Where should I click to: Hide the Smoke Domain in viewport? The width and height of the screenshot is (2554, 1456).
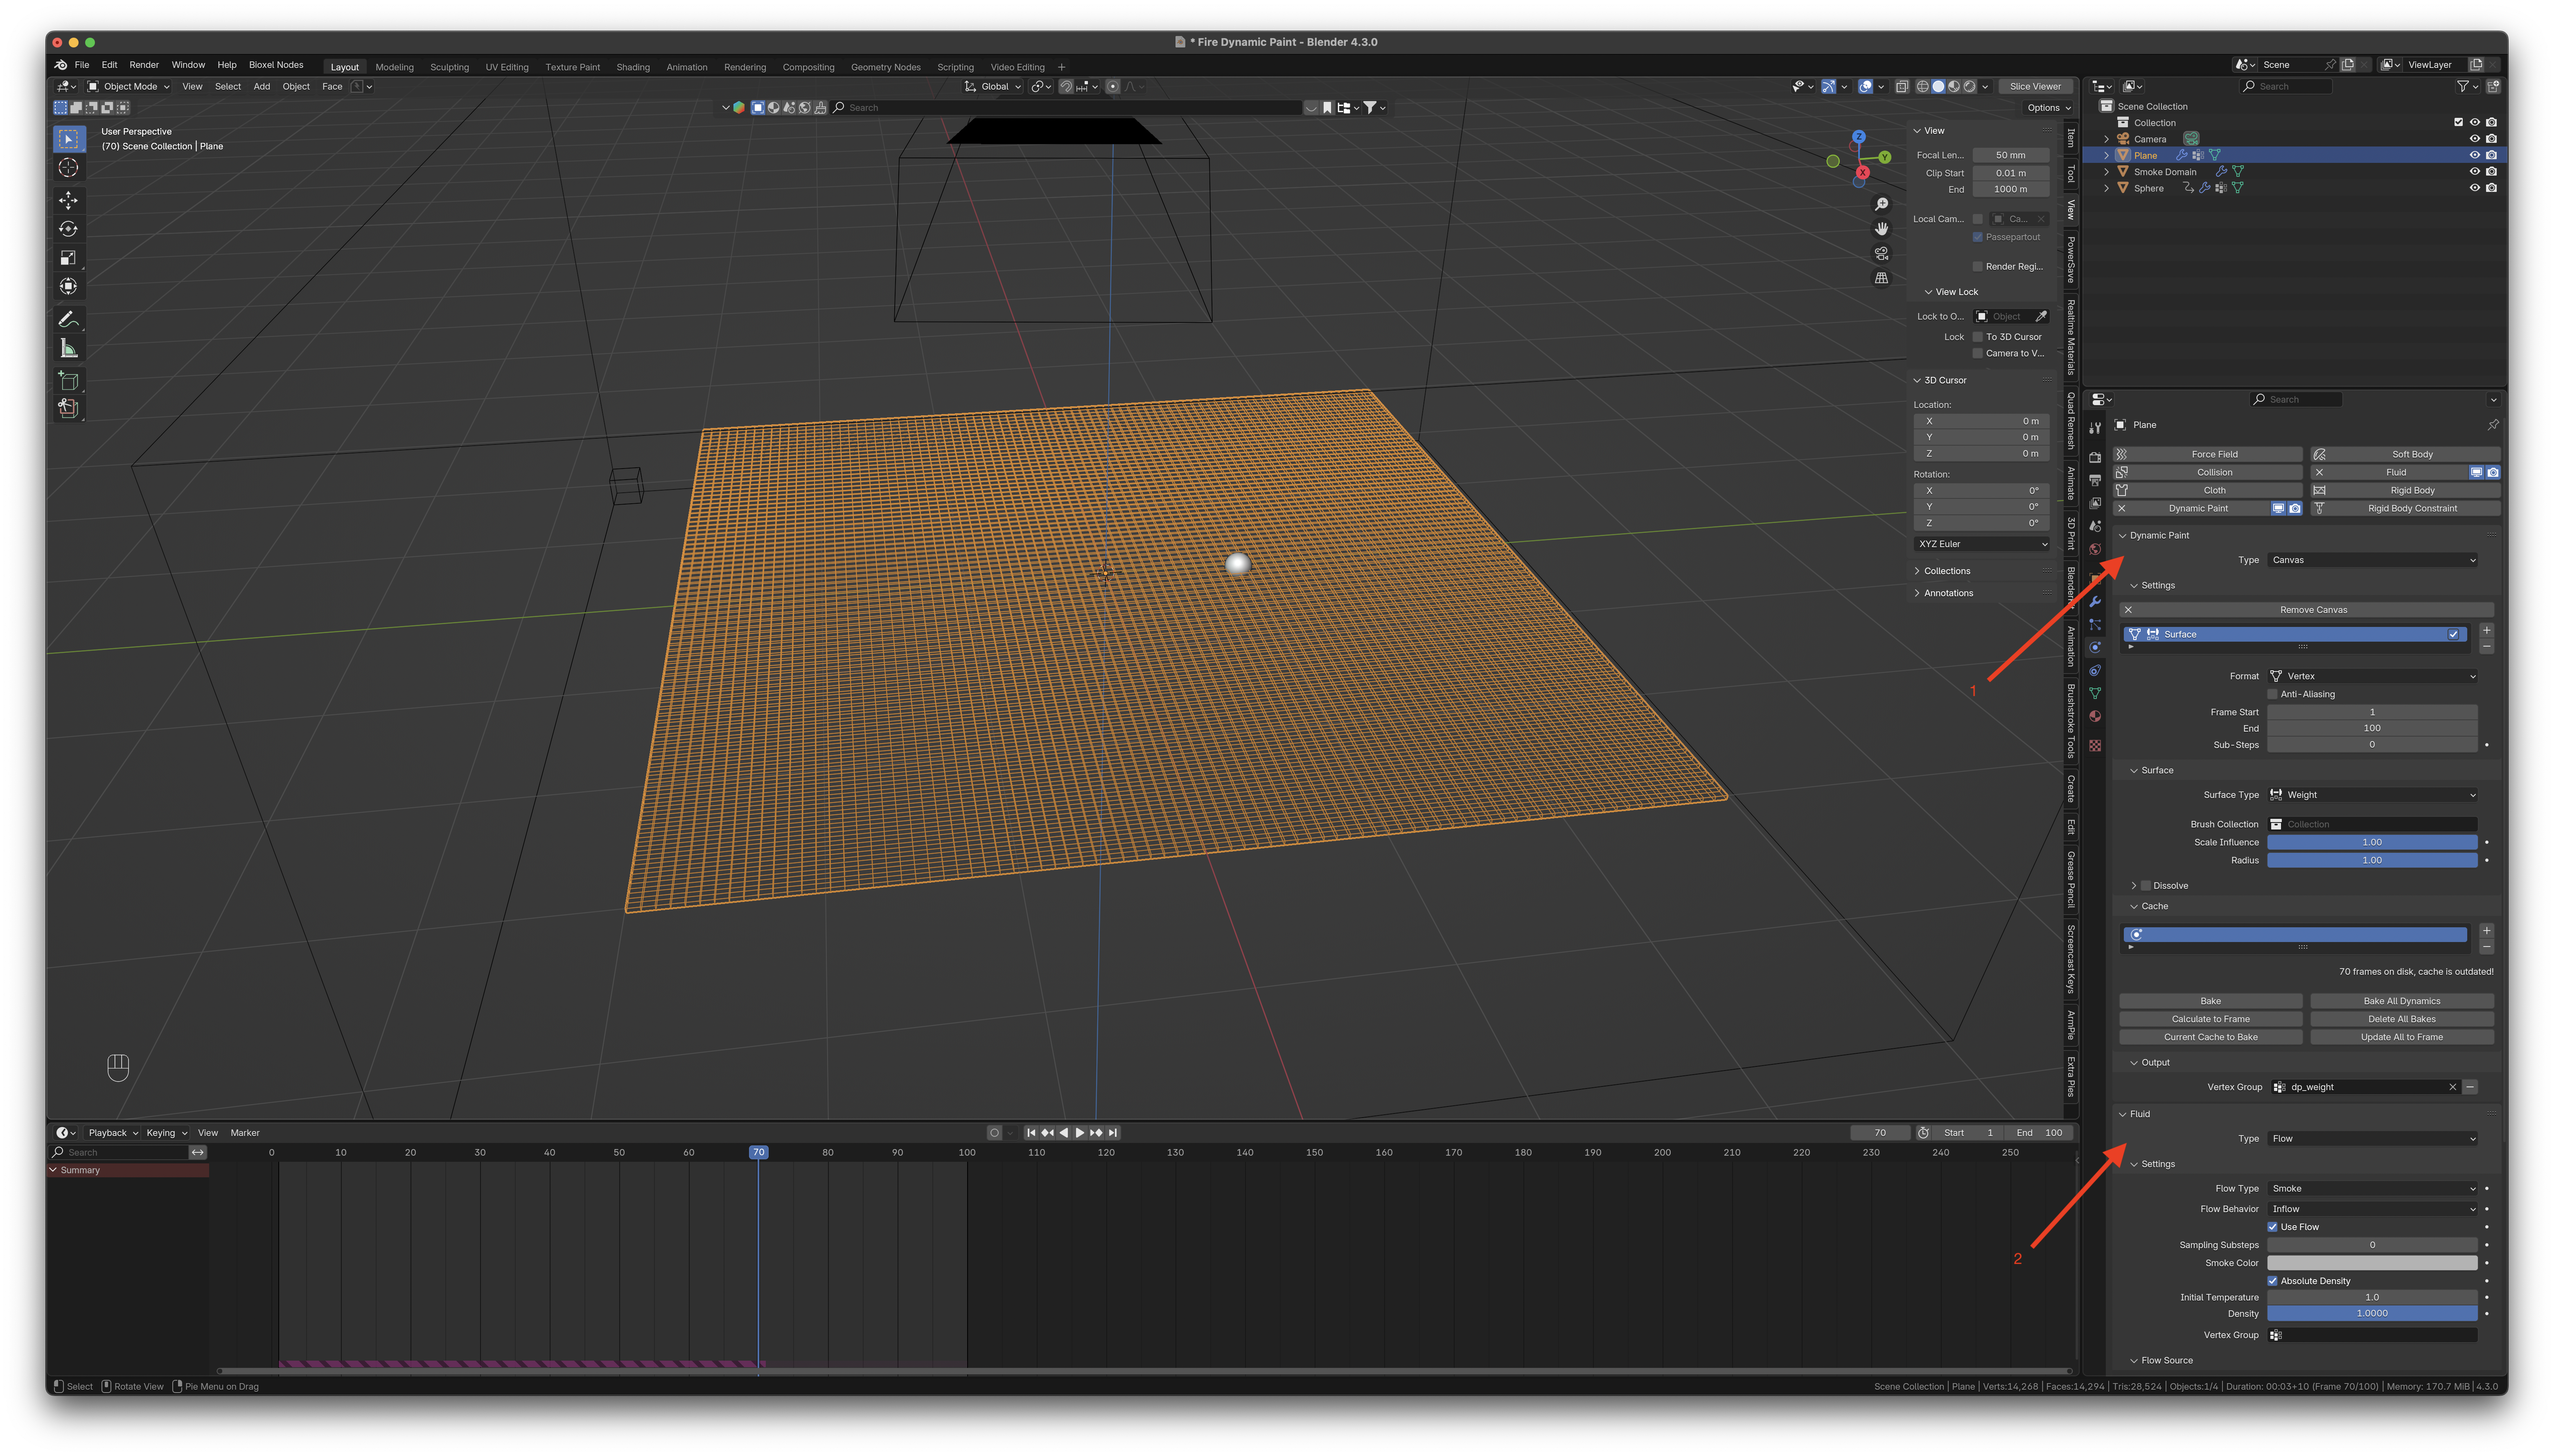point(2475,172)
